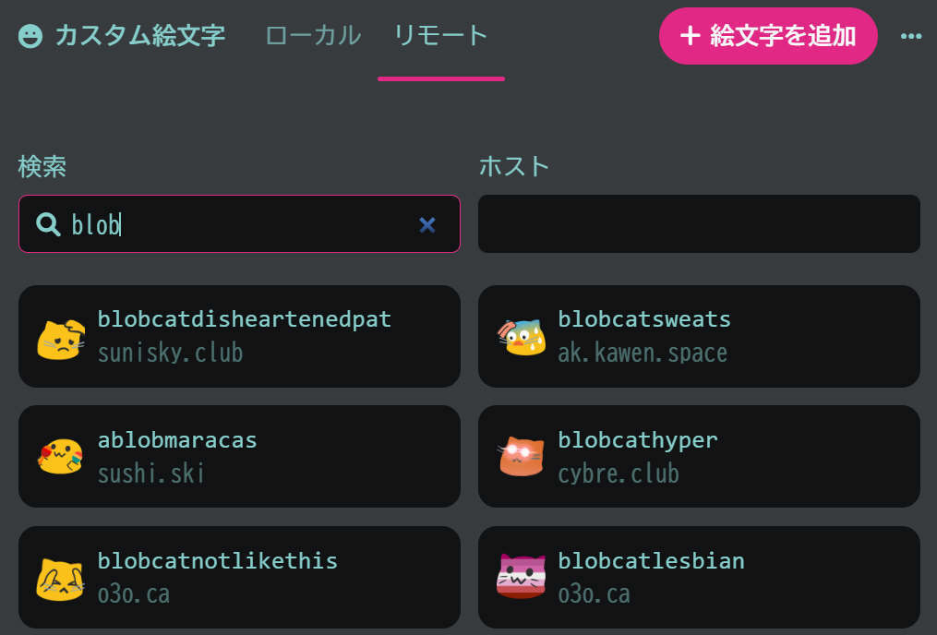This screenshot has height=635, width=937.
Task: Click the カスタム絵文字 smiley header icon
Action: tap(30, 37)
